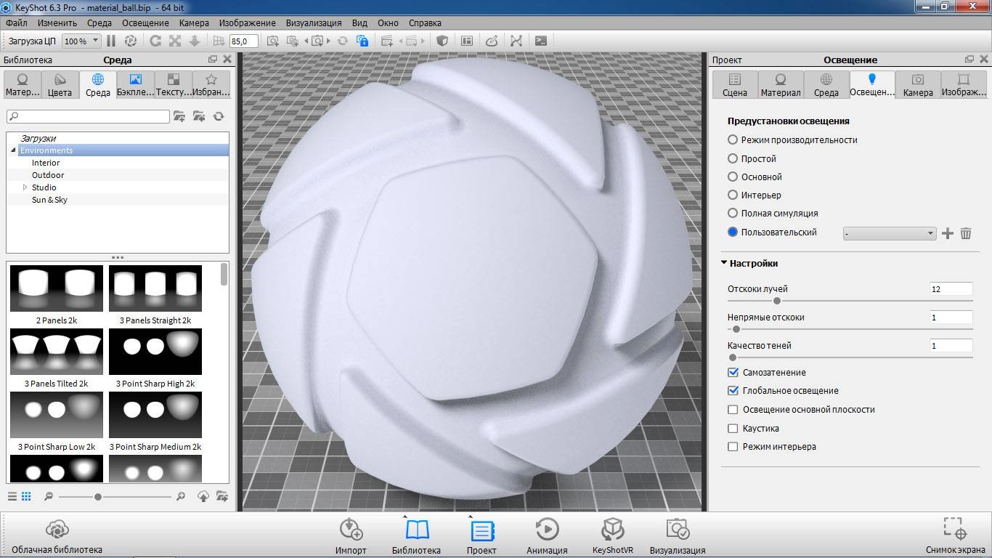Open the custom lighting preset dropdown
The width and height of the screenshot is (992, 558).
tap(889, 233)
